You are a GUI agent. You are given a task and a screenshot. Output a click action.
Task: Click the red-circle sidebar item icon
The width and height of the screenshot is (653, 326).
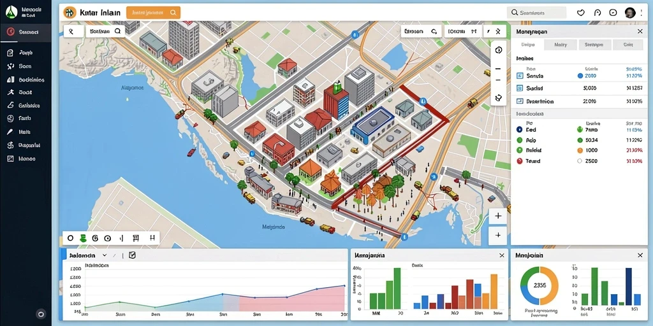click(x=11, y=32)
